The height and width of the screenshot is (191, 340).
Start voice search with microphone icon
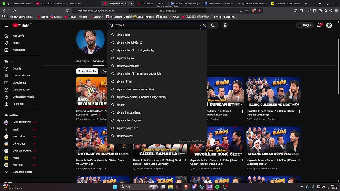pos(225,25)
